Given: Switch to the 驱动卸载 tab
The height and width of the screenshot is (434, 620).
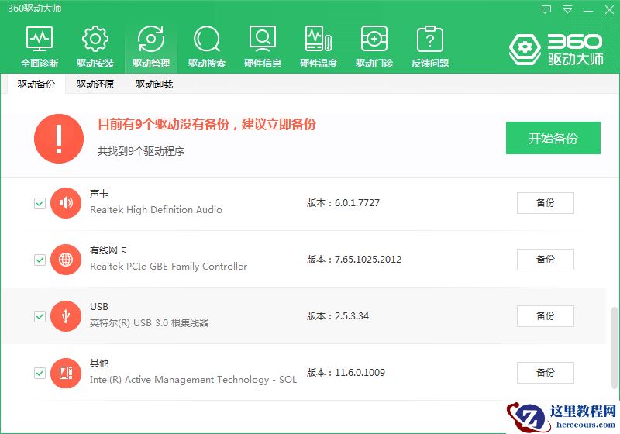Looking at the screenshot, I should click(x=153, y=84).
